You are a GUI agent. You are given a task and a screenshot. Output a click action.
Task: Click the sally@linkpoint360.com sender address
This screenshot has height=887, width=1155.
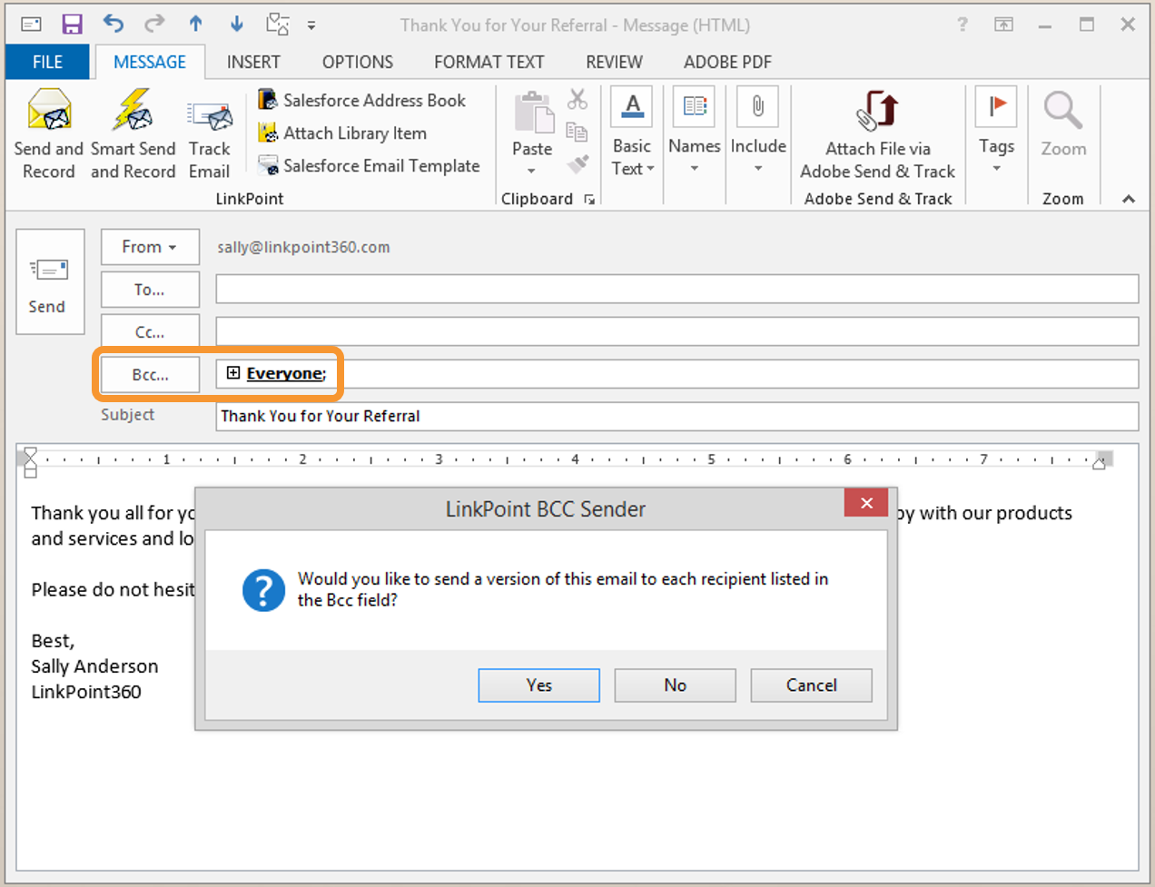pyautogui.click(x=303, y=247)
